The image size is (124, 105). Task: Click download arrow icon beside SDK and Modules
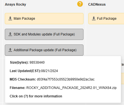[x=10, y=34]
